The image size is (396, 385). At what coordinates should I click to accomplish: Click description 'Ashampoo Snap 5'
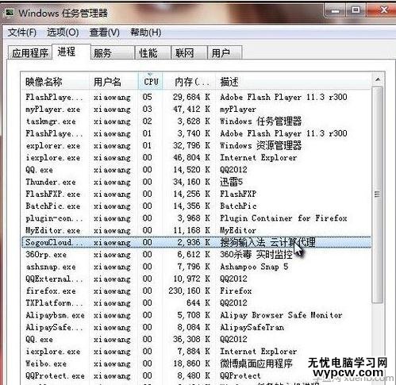pos(254,267)
